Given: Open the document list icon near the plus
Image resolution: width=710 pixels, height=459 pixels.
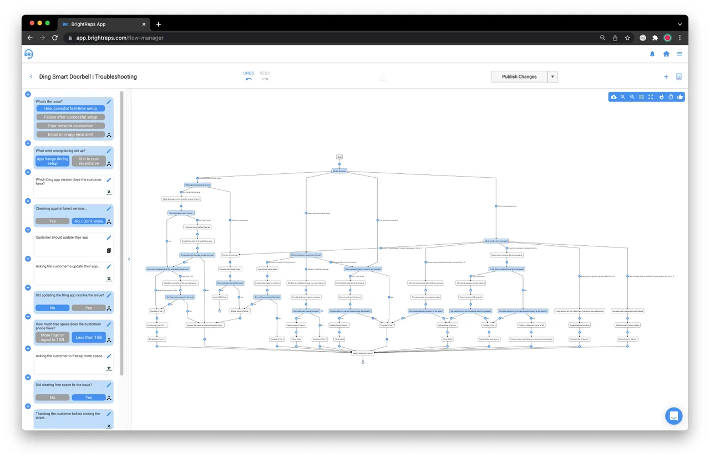Looking at the screenshot, I should pyautogui.click(x=679, y=76).
